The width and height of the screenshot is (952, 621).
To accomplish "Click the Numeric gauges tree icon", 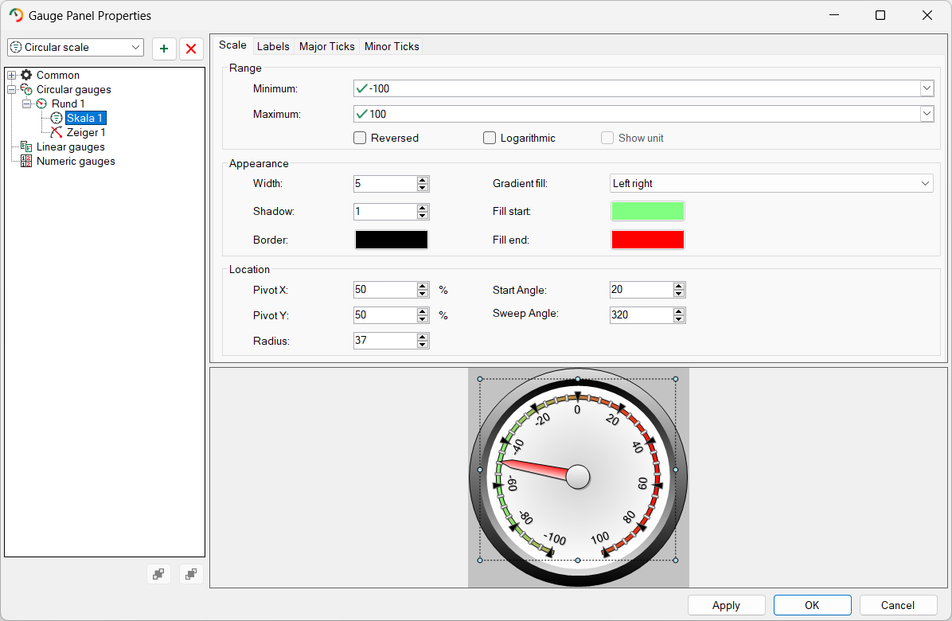I will click(26, 161).
